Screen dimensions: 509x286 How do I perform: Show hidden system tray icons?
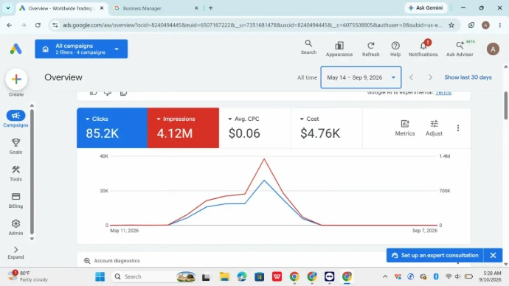(385, 276)
